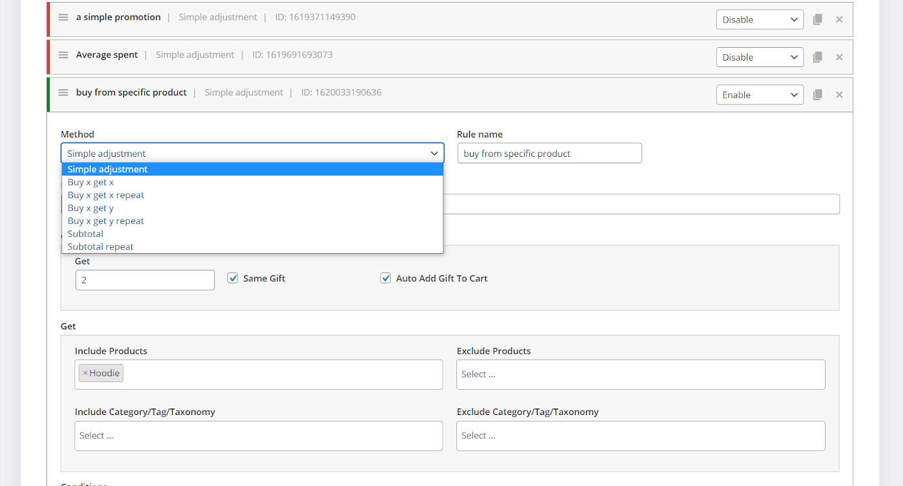Pick 'Buy x get x repeat' option
903x486 pixels.
(106, 195)
